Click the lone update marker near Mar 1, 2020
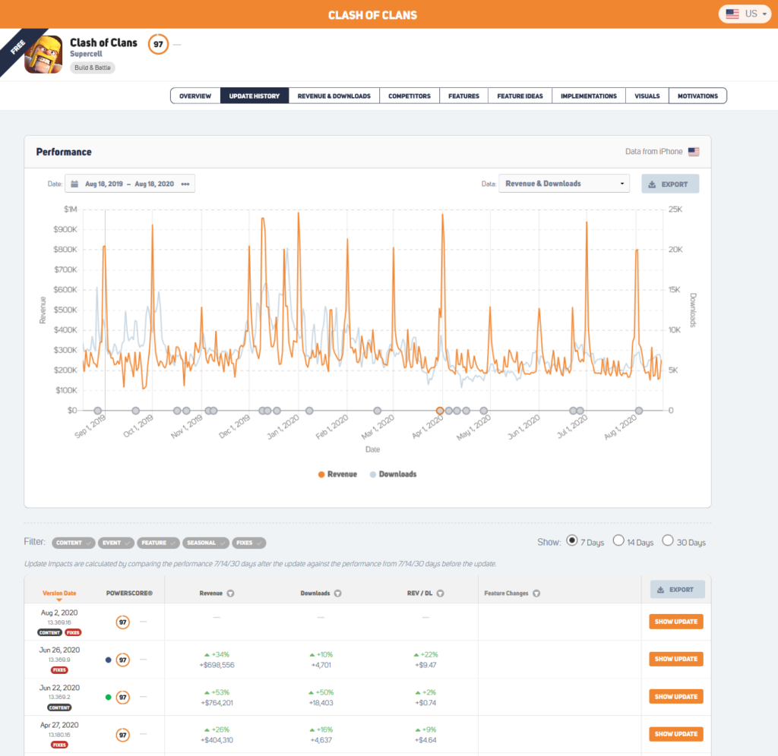Screen dimensions: 778x756 378,411
